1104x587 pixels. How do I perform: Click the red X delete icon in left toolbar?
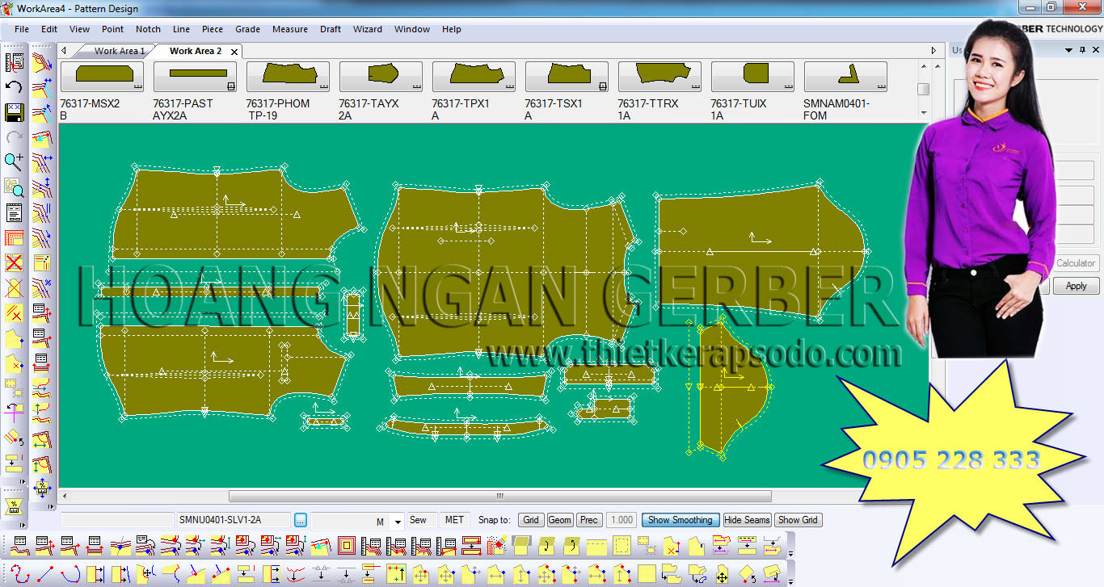(14, 262)
